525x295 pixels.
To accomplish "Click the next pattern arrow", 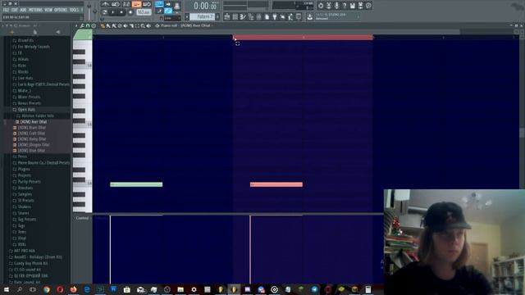I will [x=217, y=16].
